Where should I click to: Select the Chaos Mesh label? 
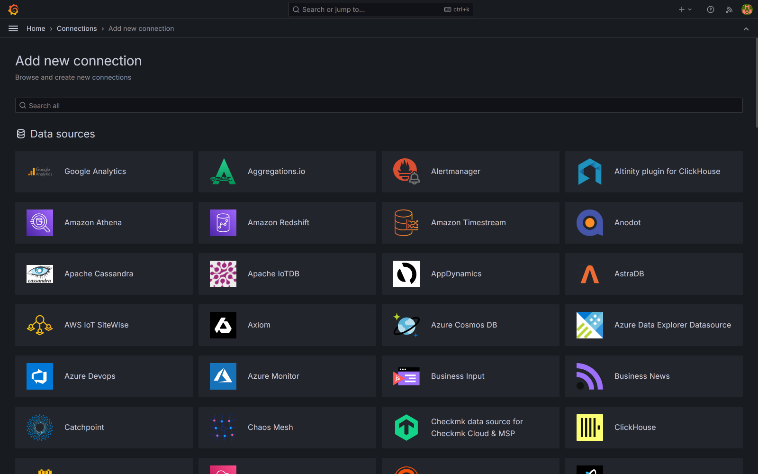click(x=271, y=428)
